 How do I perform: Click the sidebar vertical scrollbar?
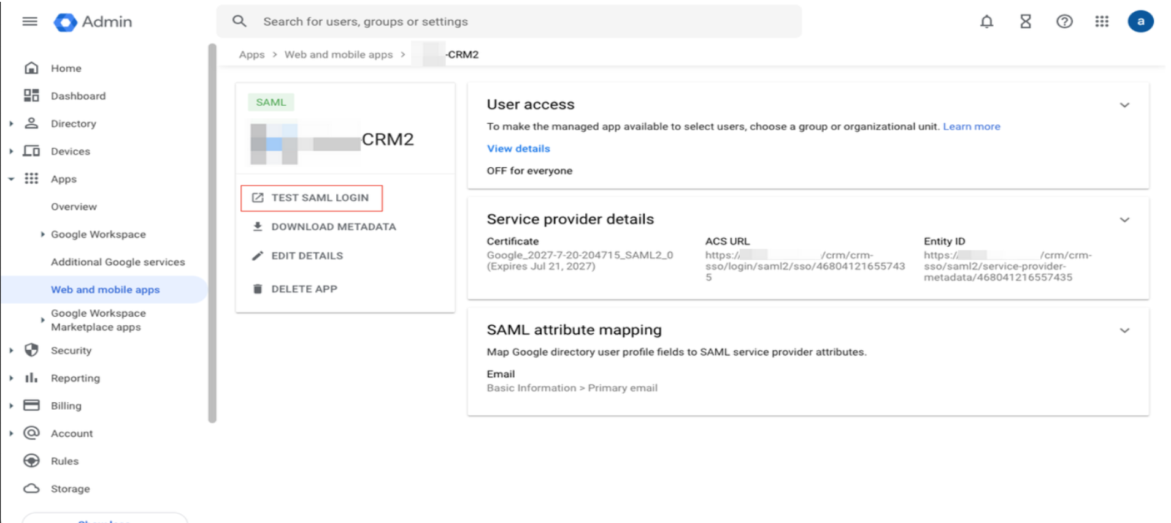(212, 233)
